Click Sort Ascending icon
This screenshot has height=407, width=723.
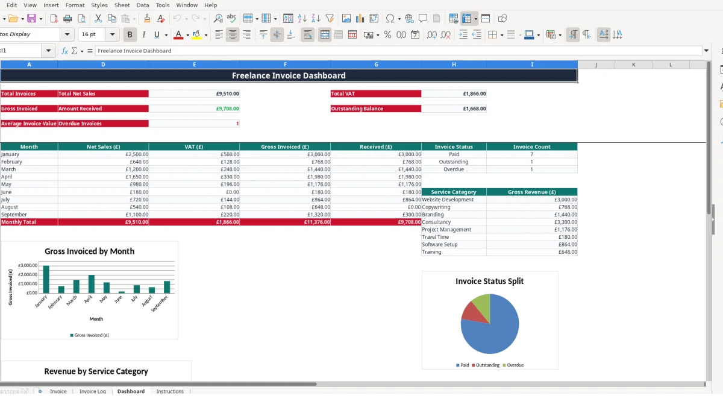(302, 19)
